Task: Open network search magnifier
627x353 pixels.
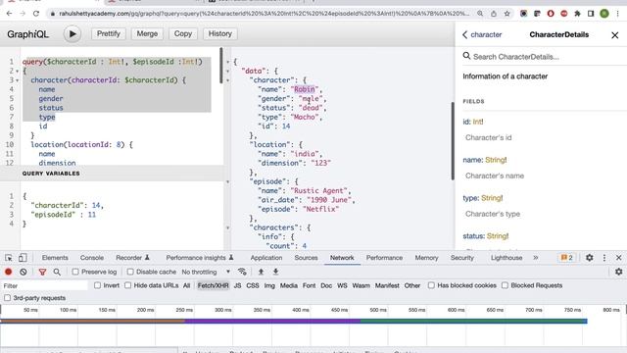Action: coord(57,272)
